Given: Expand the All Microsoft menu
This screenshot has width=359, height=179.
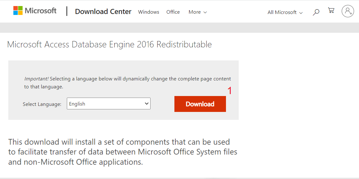Looking at the screenshot, I should point(282,12).
